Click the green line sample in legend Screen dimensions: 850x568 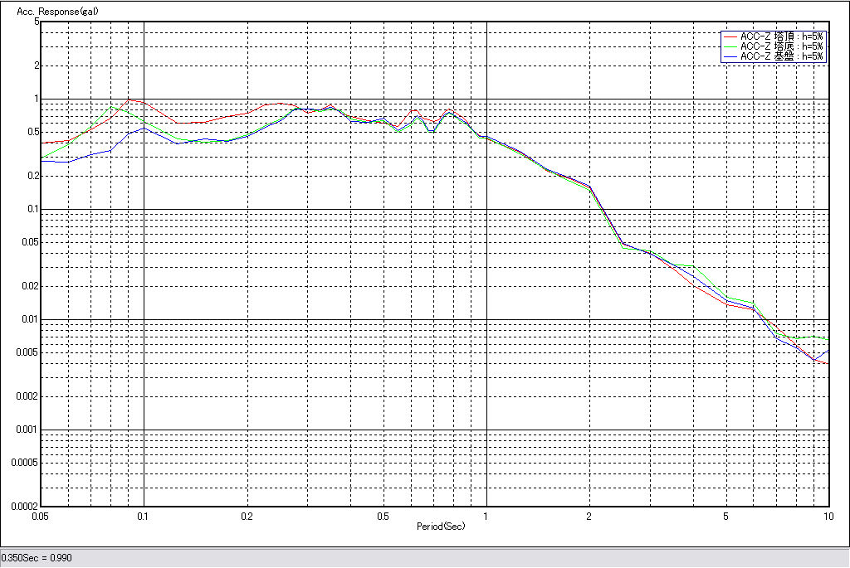tap(730, 46)
